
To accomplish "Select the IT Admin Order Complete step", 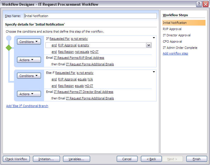I will click(x=180, y=48).
